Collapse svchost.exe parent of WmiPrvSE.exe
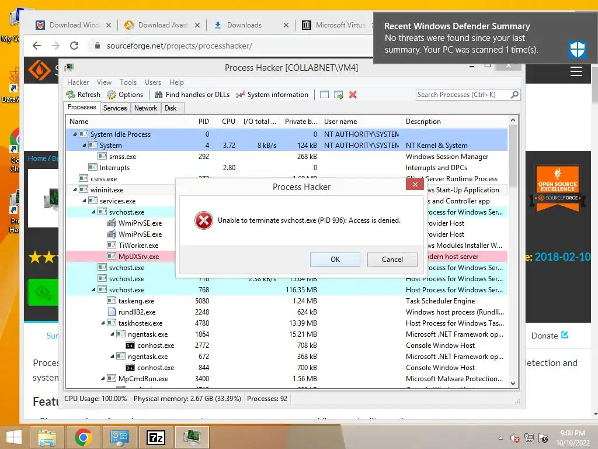This screenshot has width=598, height=449. click(x=93, y=212)
